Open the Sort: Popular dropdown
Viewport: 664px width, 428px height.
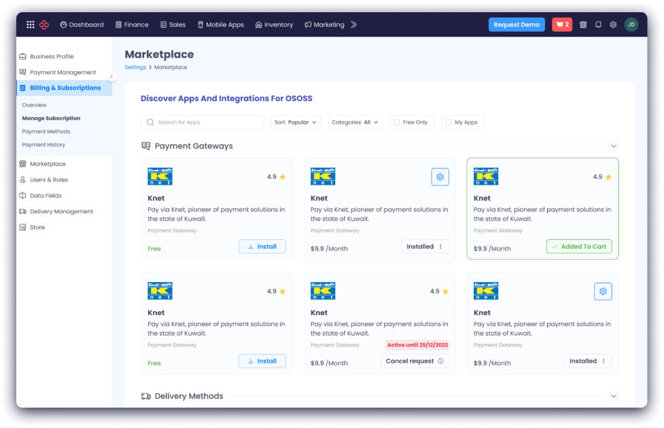coord(296,122)
